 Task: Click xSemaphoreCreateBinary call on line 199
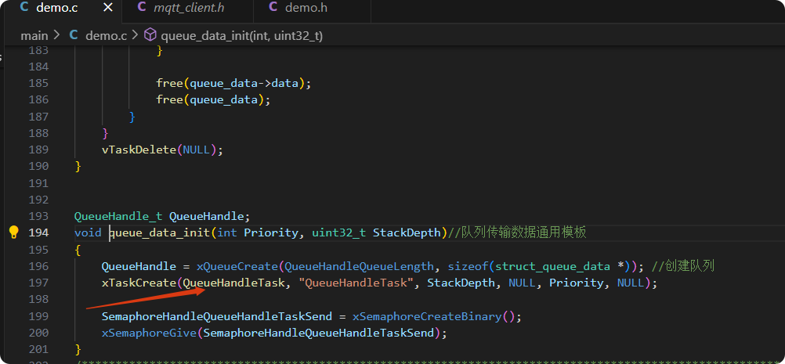point(426,316)
